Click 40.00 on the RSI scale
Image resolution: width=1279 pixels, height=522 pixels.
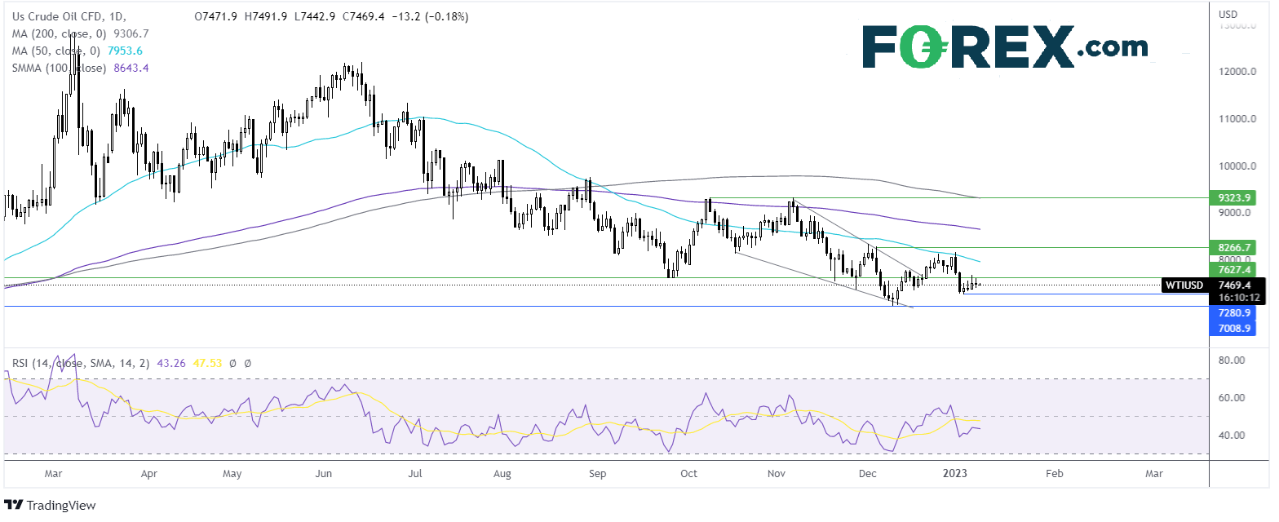(1232, 435)
